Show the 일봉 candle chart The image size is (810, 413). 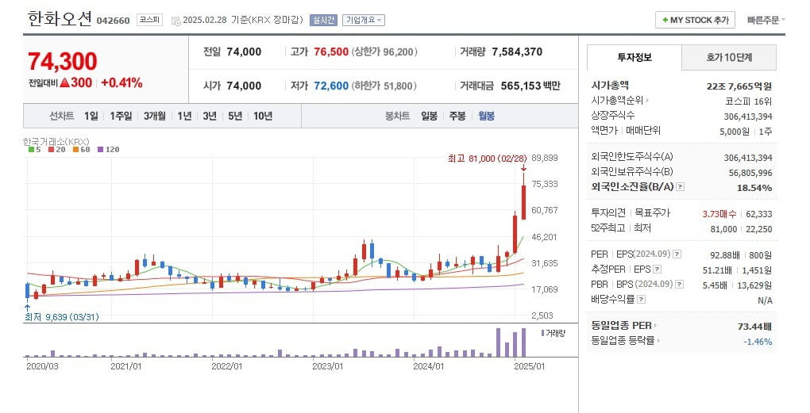429,116
